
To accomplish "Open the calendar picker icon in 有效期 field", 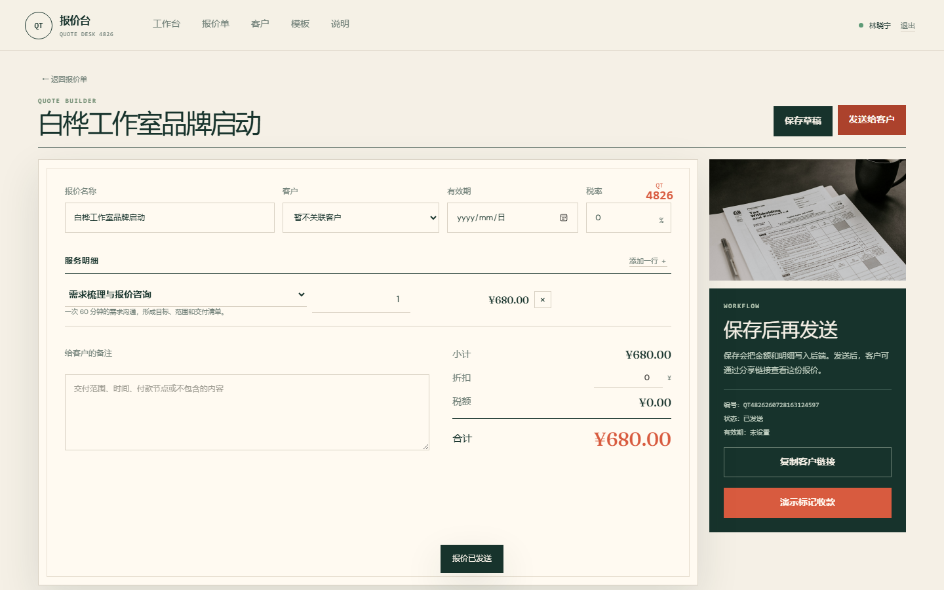I will (564, 218).
